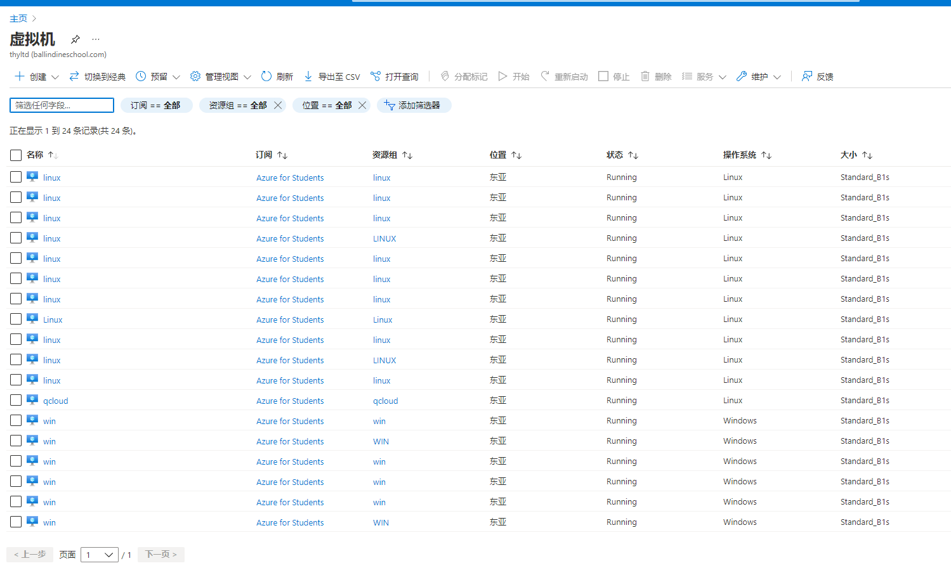Expand the 预留 dropdown chevron
Screen dimensions: 951x568
click(x=176, y=77)
